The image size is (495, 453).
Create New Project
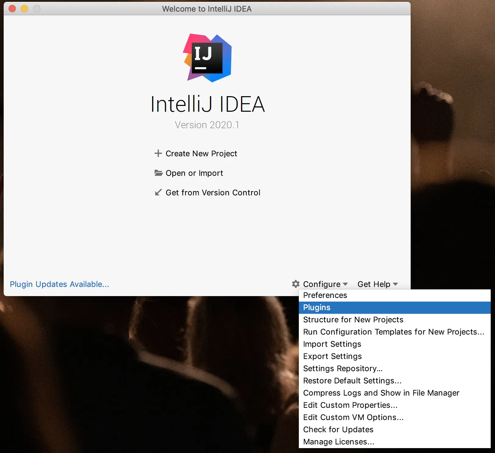(x=201, y=154)
